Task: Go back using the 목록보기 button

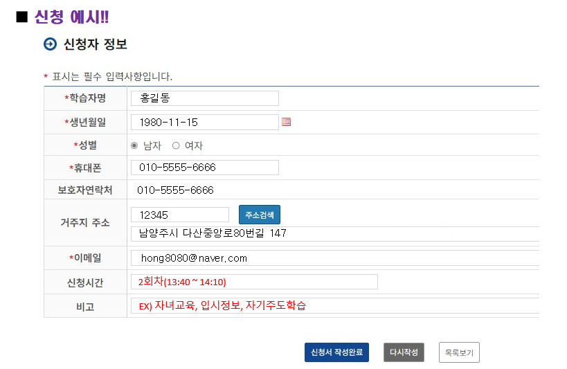Action: pyautogui.click(x=459, y=352)
